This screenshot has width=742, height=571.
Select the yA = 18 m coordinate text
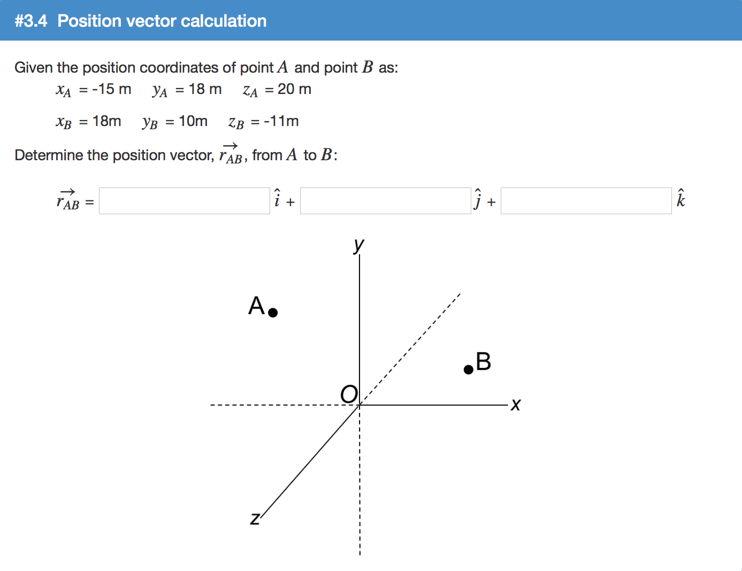pos(186,89)
